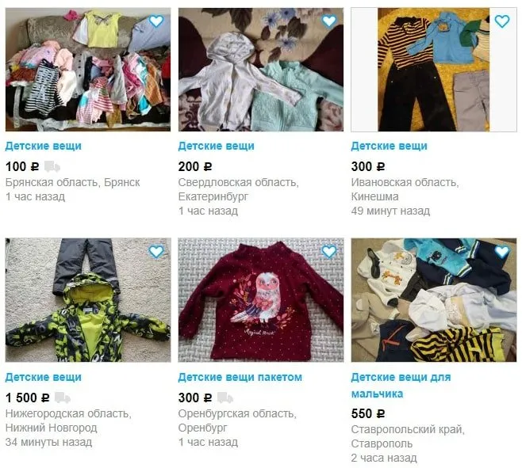
Task: Open Детские вещи link for Kineshma listing
Action: tap(389, 146)
